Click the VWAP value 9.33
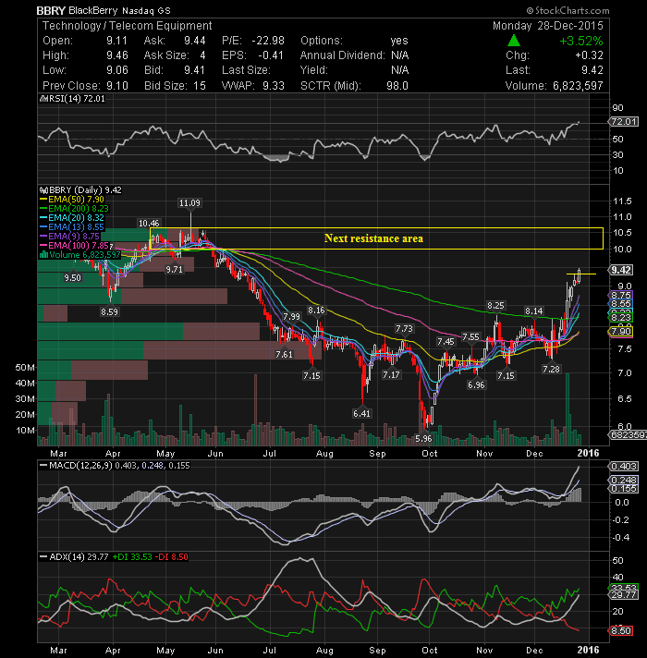The height and width of the screenshot is (658, 647). coord(274,86)
